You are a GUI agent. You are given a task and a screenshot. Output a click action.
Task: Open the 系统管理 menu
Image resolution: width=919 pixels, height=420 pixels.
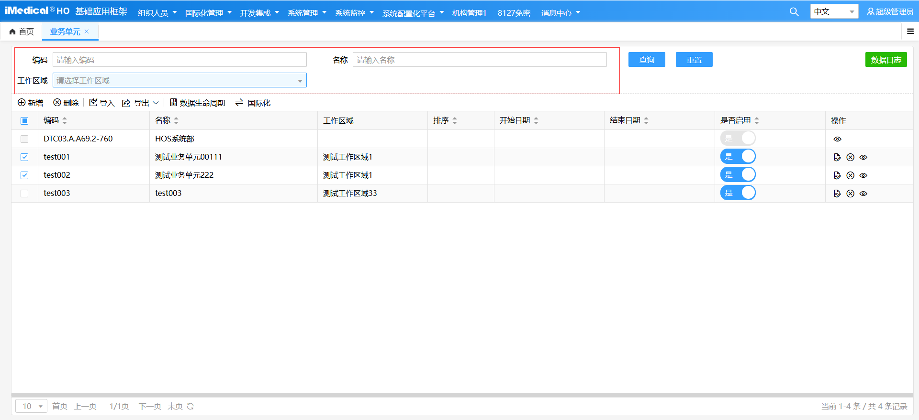(x=306, y=13)
